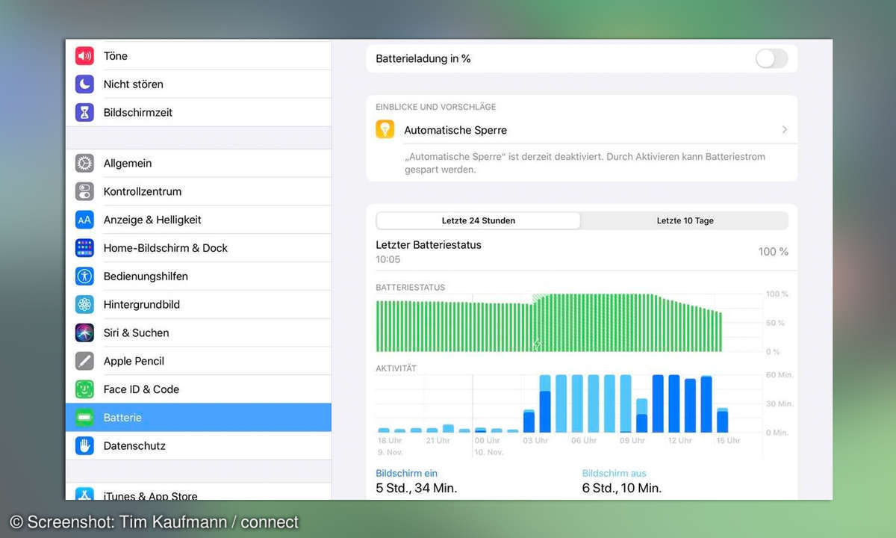896x538 pixels.
Task: Open Allgemein settings
Action: [x=199, y=163]
